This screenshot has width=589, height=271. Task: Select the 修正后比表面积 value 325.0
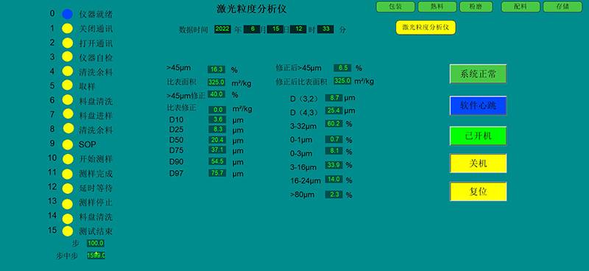click(x=342, y=81)
